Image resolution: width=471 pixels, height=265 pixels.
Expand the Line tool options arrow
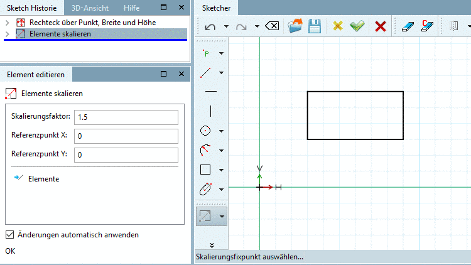pyautogui.click(x=222, y=73)
